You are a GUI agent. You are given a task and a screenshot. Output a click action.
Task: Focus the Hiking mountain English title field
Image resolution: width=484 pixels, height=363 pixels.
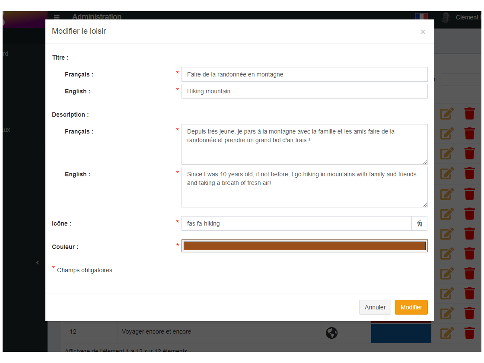point(304,91)
